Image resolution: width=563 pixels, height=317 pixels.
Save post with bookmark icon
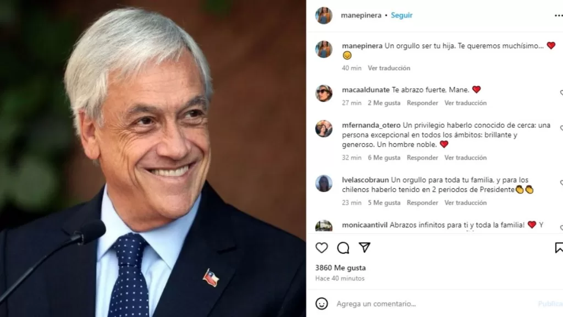tap(559, 248)
